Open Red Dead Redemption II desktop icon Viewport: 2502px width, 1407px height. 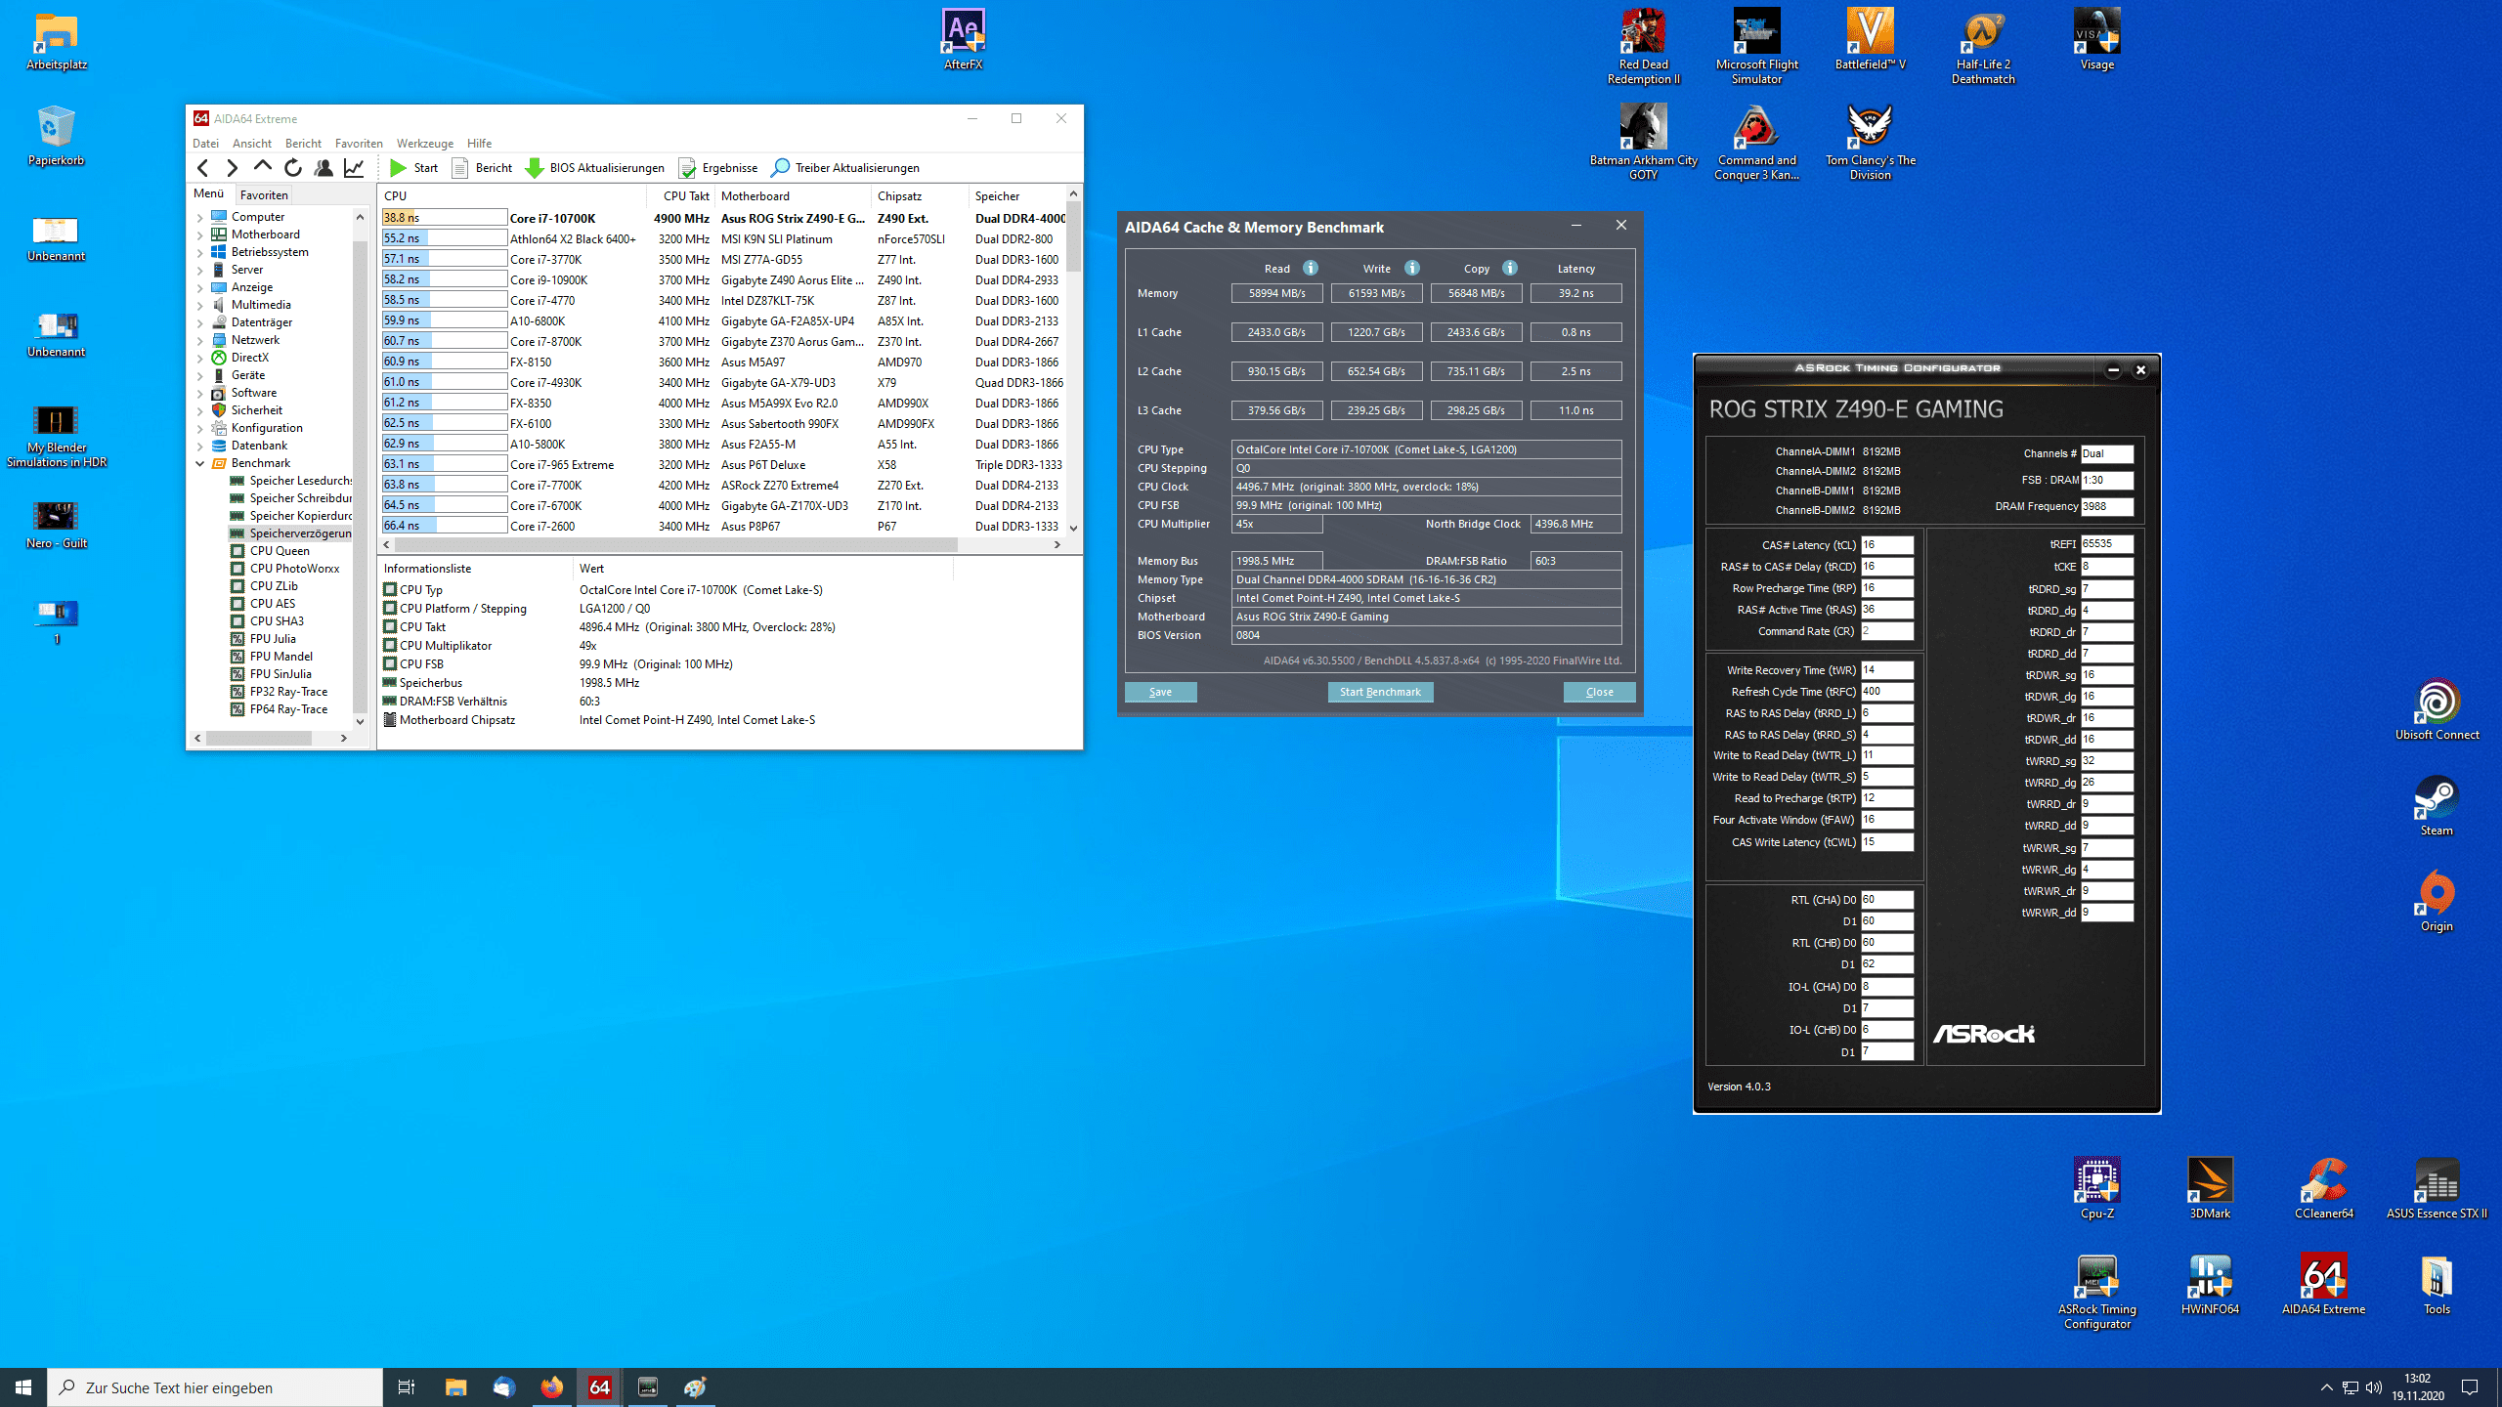point(1643,47)
